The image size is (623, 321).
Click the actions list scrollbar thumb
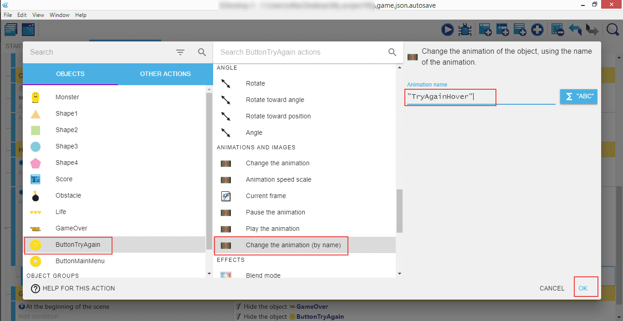(399, 211)
